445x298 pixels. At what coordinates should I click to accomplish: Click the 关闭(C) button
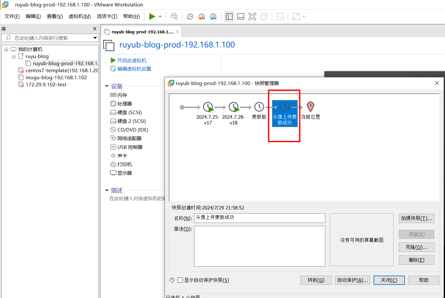pyautogui.click(x=389, y=280)
